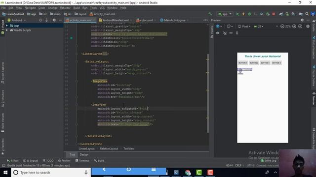The width and height of the screenshot is (316, 177).
Task: Click the zoom to fit preview icon
Action: coord(300,26)
